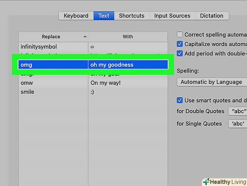The width and height of the screenshot is (247, 186).
Task: Toggle Use smart quotes and dashes checkbox
Action: point(180,100)
